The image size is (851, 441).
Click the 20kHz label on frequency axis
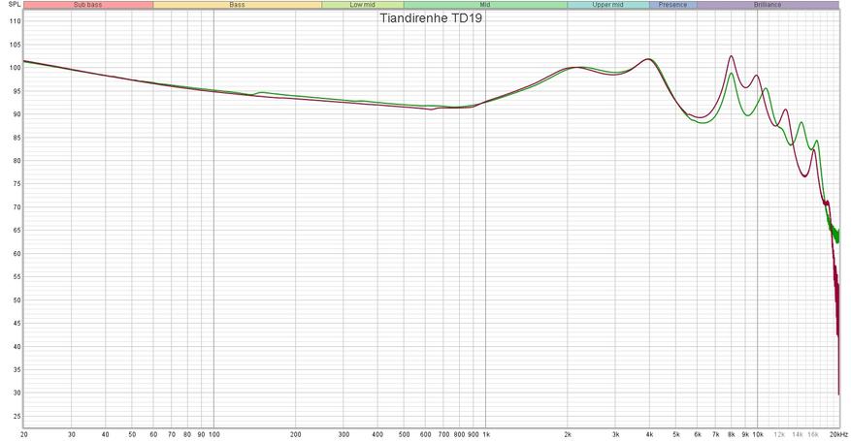point(837,434)
